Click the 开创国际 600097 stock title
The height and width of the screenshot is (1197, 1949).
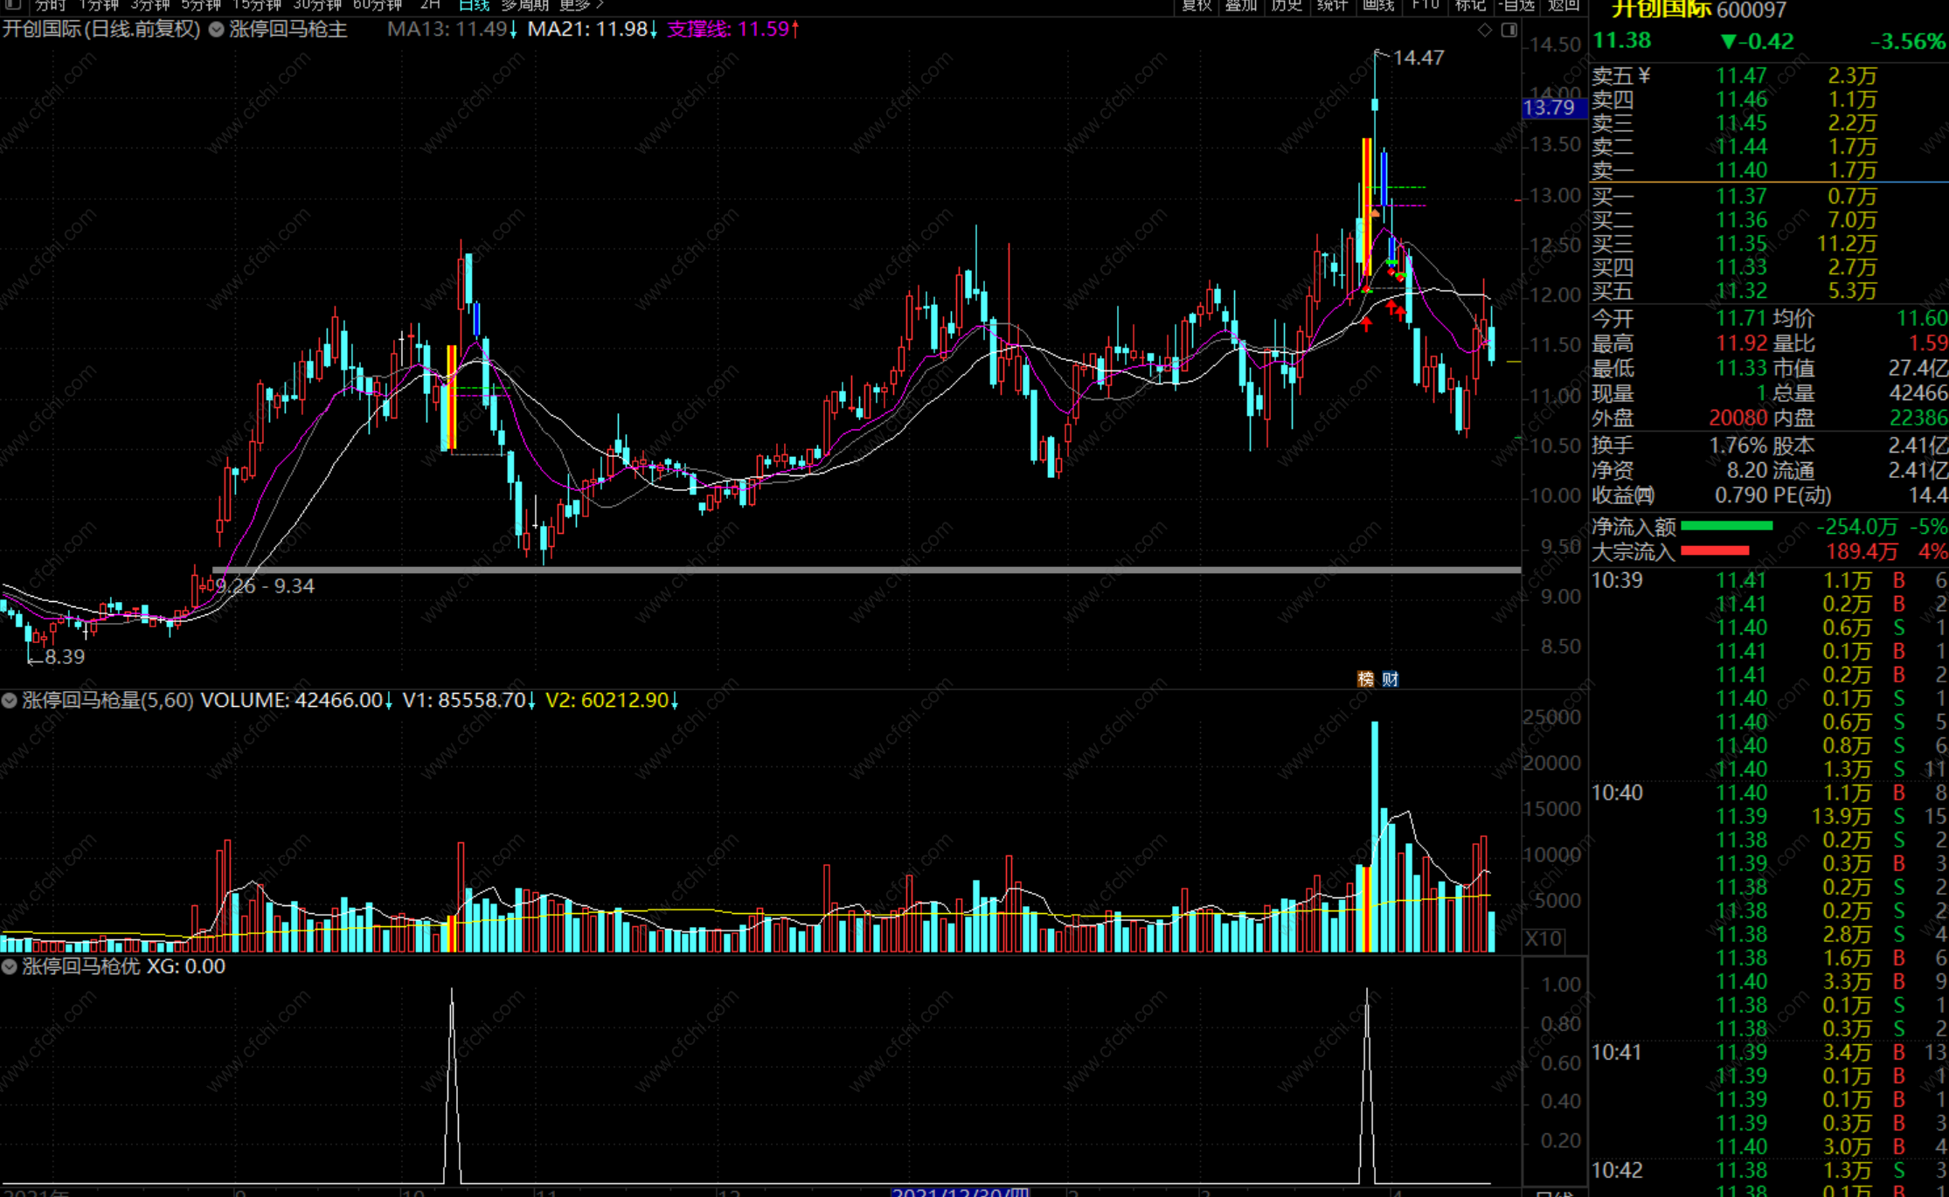(1698, 10)
